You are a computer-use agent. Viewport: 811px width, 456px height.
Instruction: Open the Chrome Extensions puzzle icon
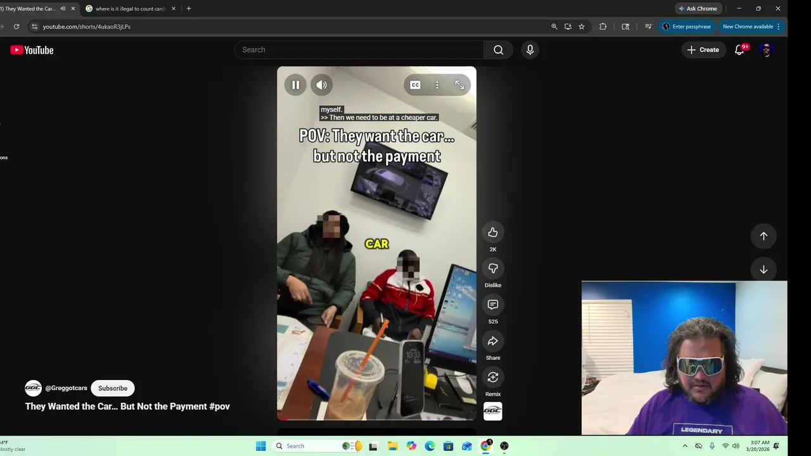[x=603, y=27]
